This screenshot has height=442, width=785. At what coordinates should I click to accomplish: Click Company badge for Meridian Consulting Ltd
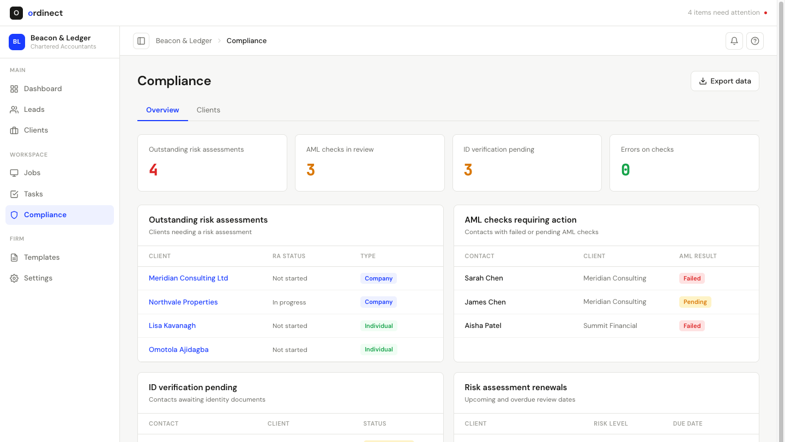[x=378, y=278]
